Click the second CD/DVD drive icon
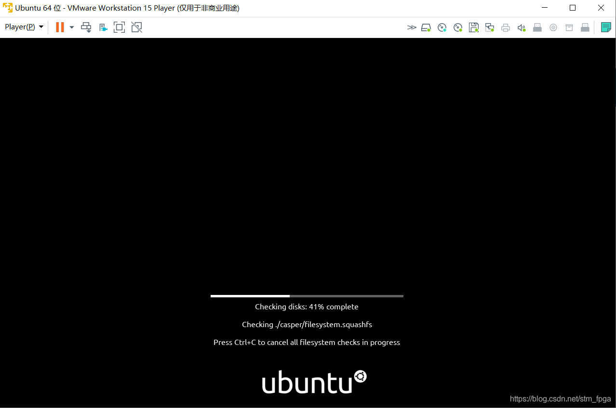The width and height of the screenshot is (616, 408). [458, 27]
